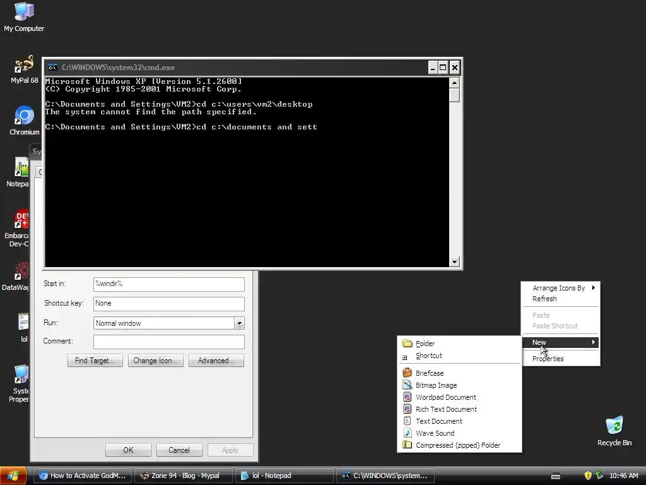Viewport: 646px width, 485px height.
Task: Select Refresh in context menu
Action: [x=561, y=299]
